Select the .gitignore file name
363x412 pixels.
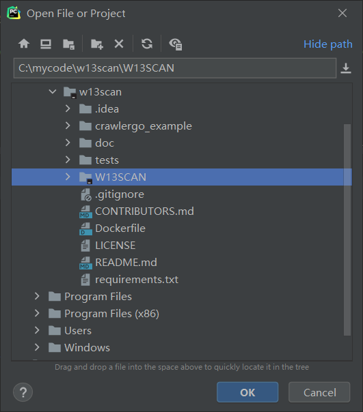click(120, 194)
